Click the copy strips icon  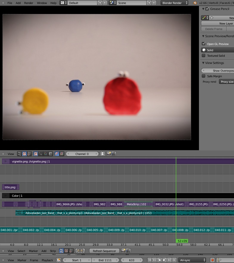[78, 251]
